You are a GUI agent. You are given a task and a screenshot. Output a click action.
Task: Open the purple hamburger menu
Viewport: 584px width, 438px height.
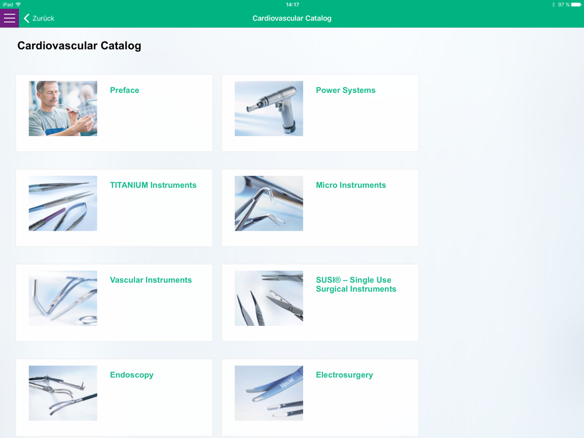point(9,18)
